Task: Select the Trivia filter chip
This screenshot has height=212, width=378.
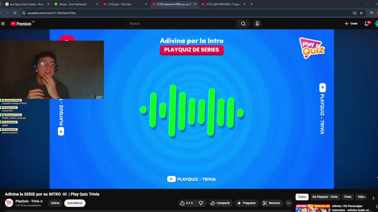Action: coord(348,197)
